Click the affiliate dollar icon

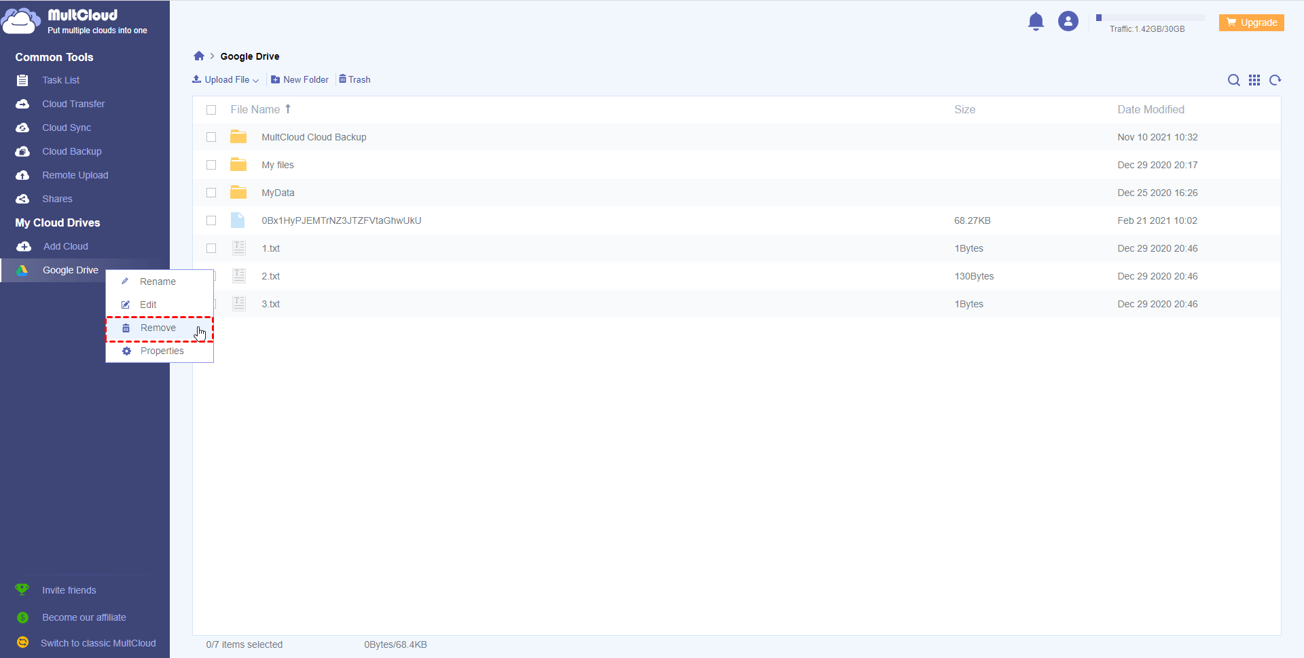pyautogui.click(x=22, y=617)
